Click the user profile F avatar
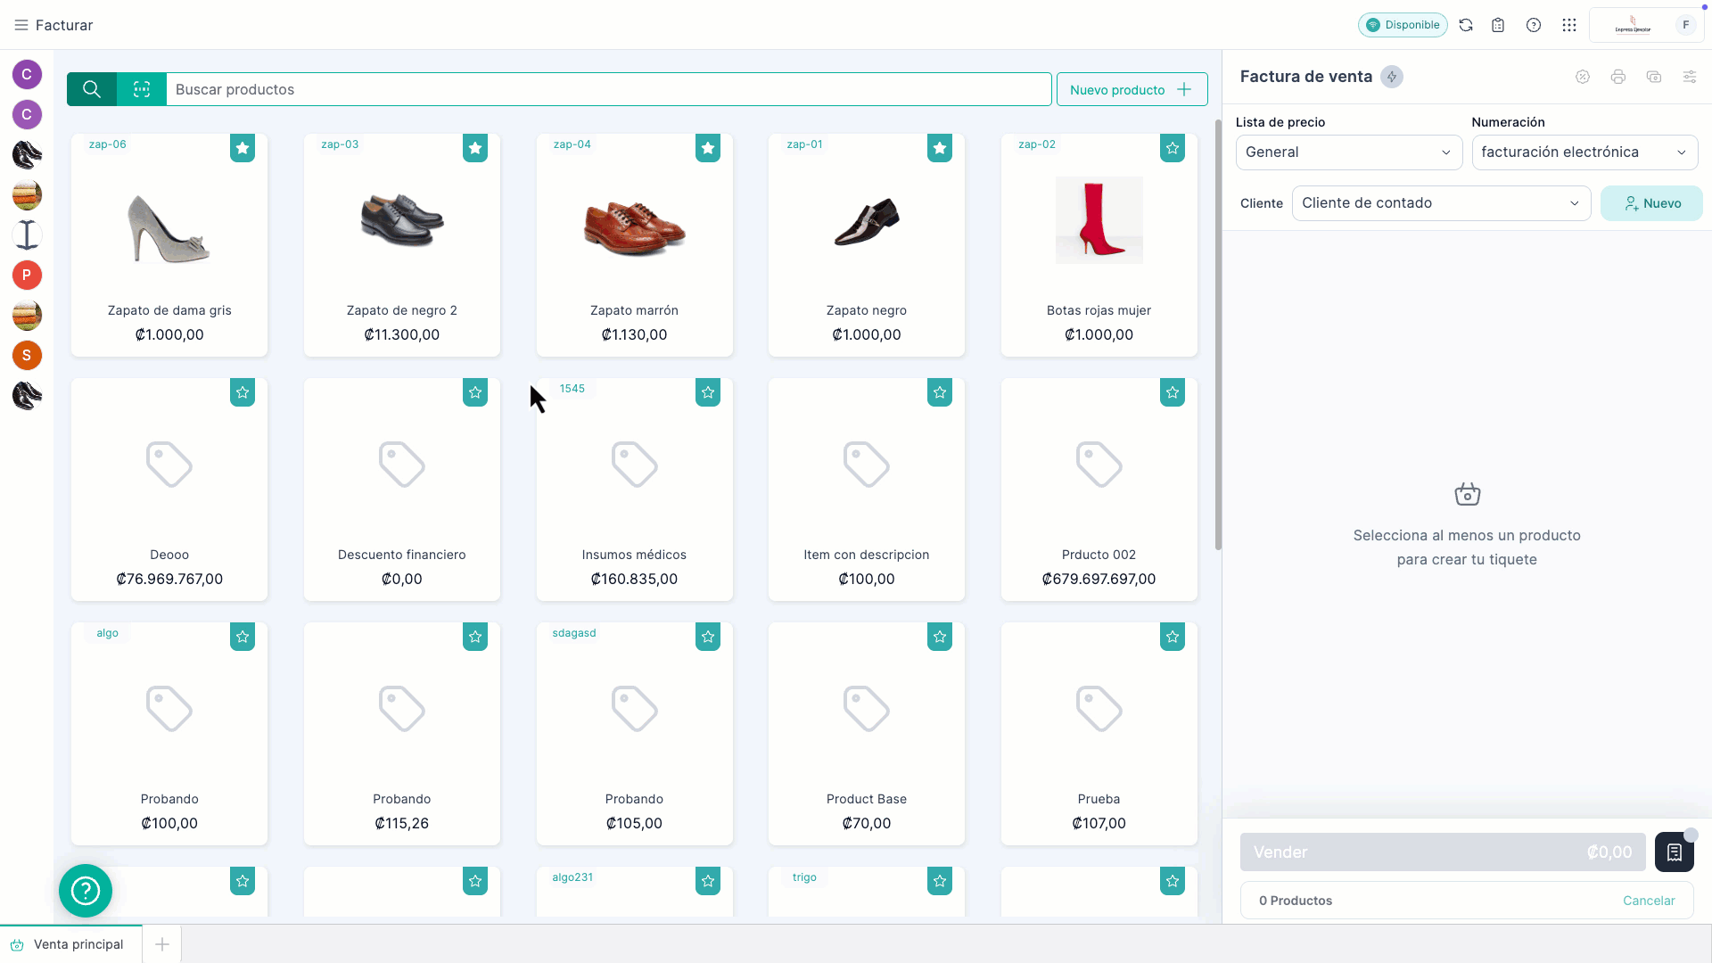The height and width of the screenshot is (963, 1712). [x=1686, y=25]
